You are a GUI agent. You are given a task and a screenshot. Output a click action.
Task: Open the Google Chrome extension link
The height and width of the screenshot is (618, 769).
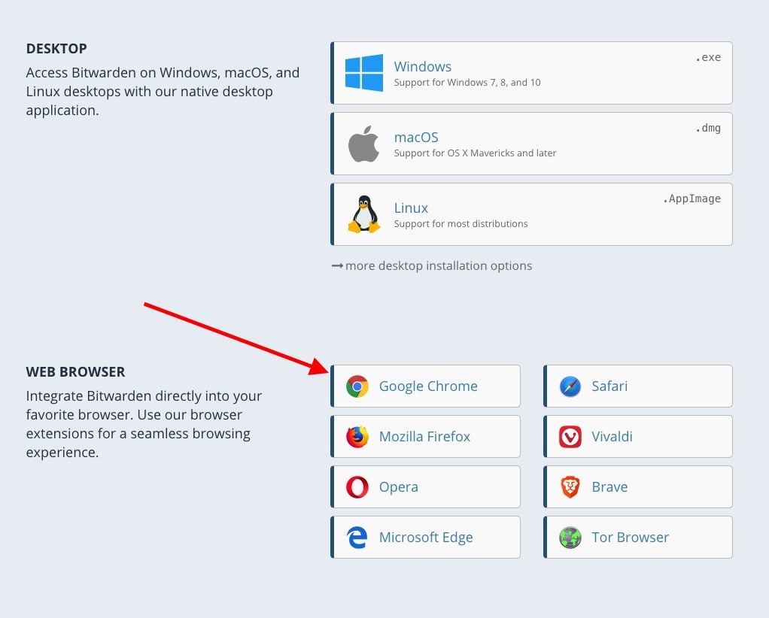pyautogui.click(x=425, y=386)
